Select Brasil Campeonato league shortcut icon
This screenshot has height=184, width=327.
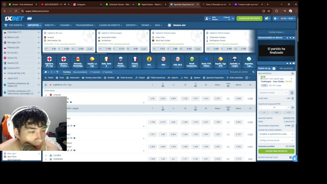192,62
